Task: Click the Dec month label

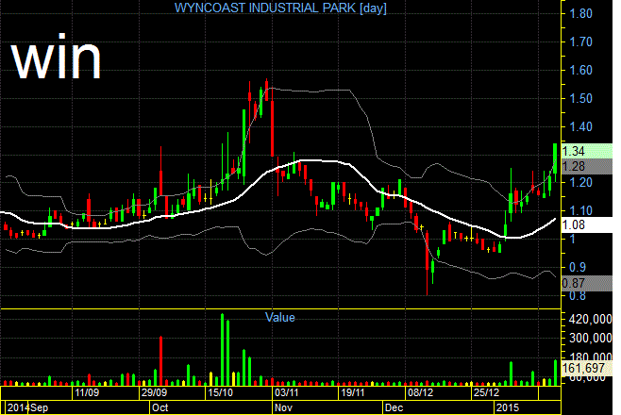Action: click(x=394, y=407)
